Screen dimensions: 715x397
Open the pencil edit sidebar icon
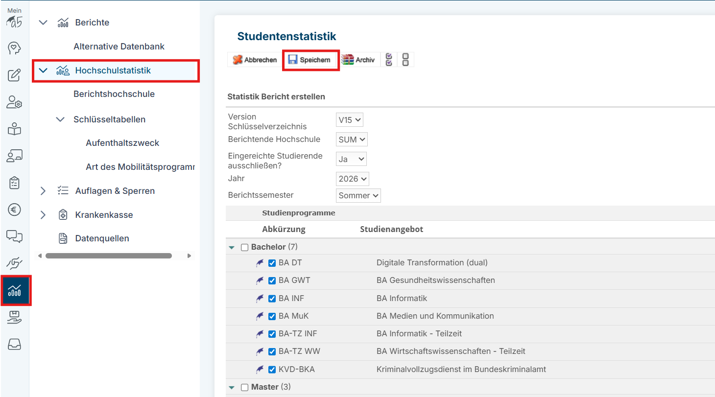(14, 75)
